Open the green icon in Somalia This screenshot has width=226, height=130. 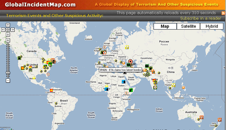point(131,90)
